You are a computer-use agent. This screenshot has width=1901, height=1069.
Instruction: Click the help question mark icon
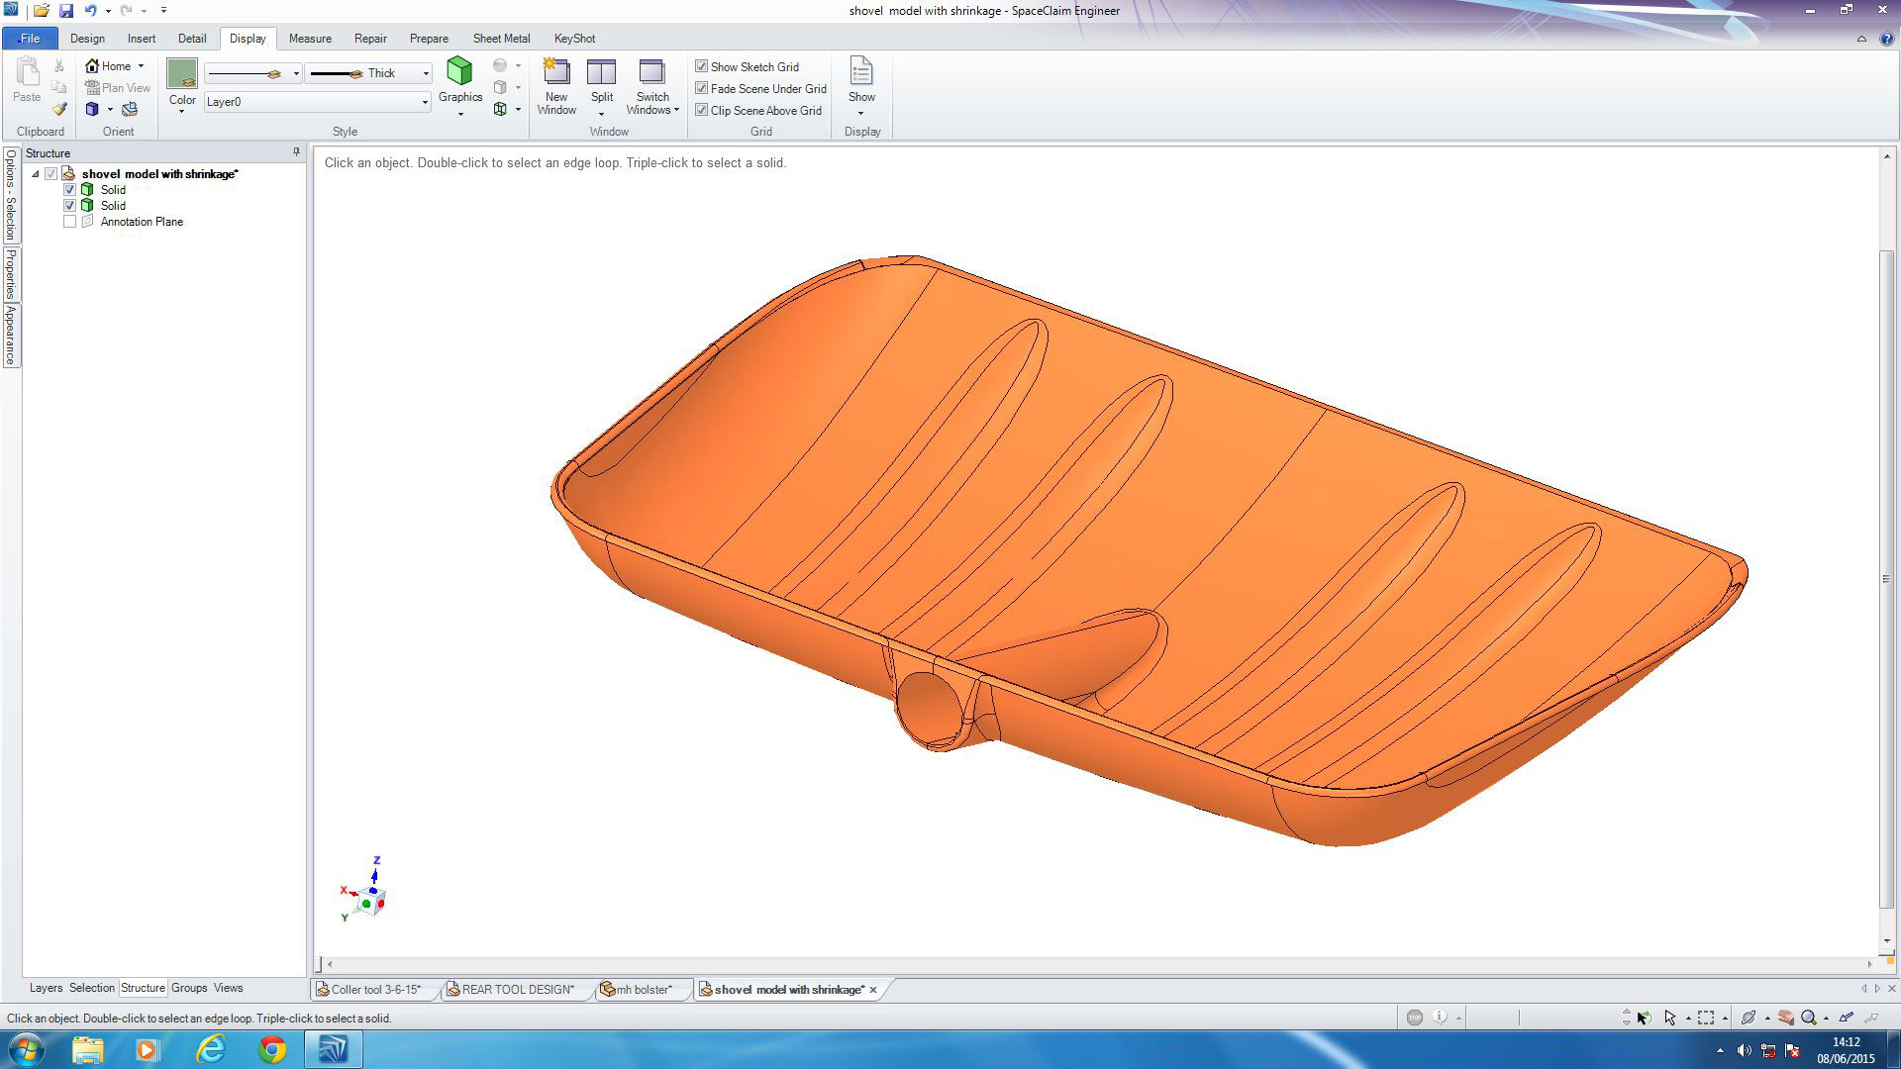[x=1886, y=39]
